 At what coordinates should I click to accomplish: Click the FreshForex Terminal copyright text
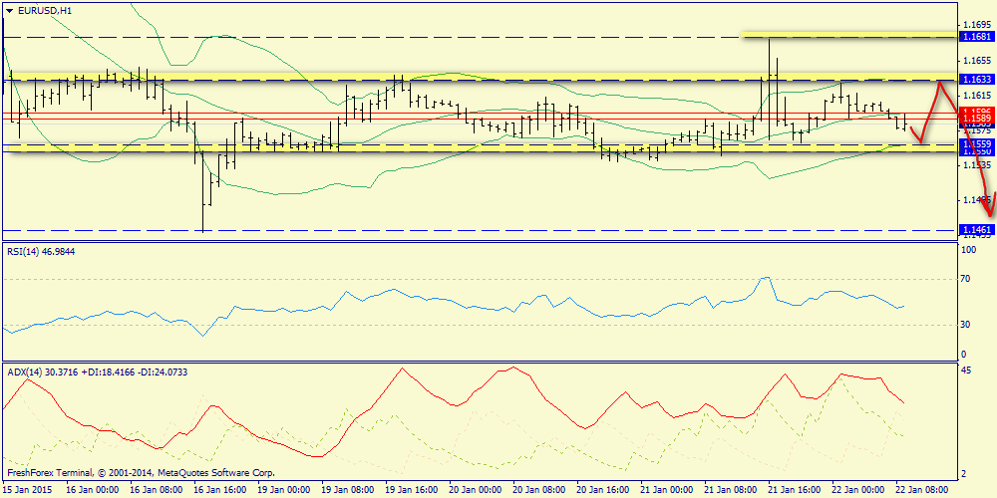142,473
